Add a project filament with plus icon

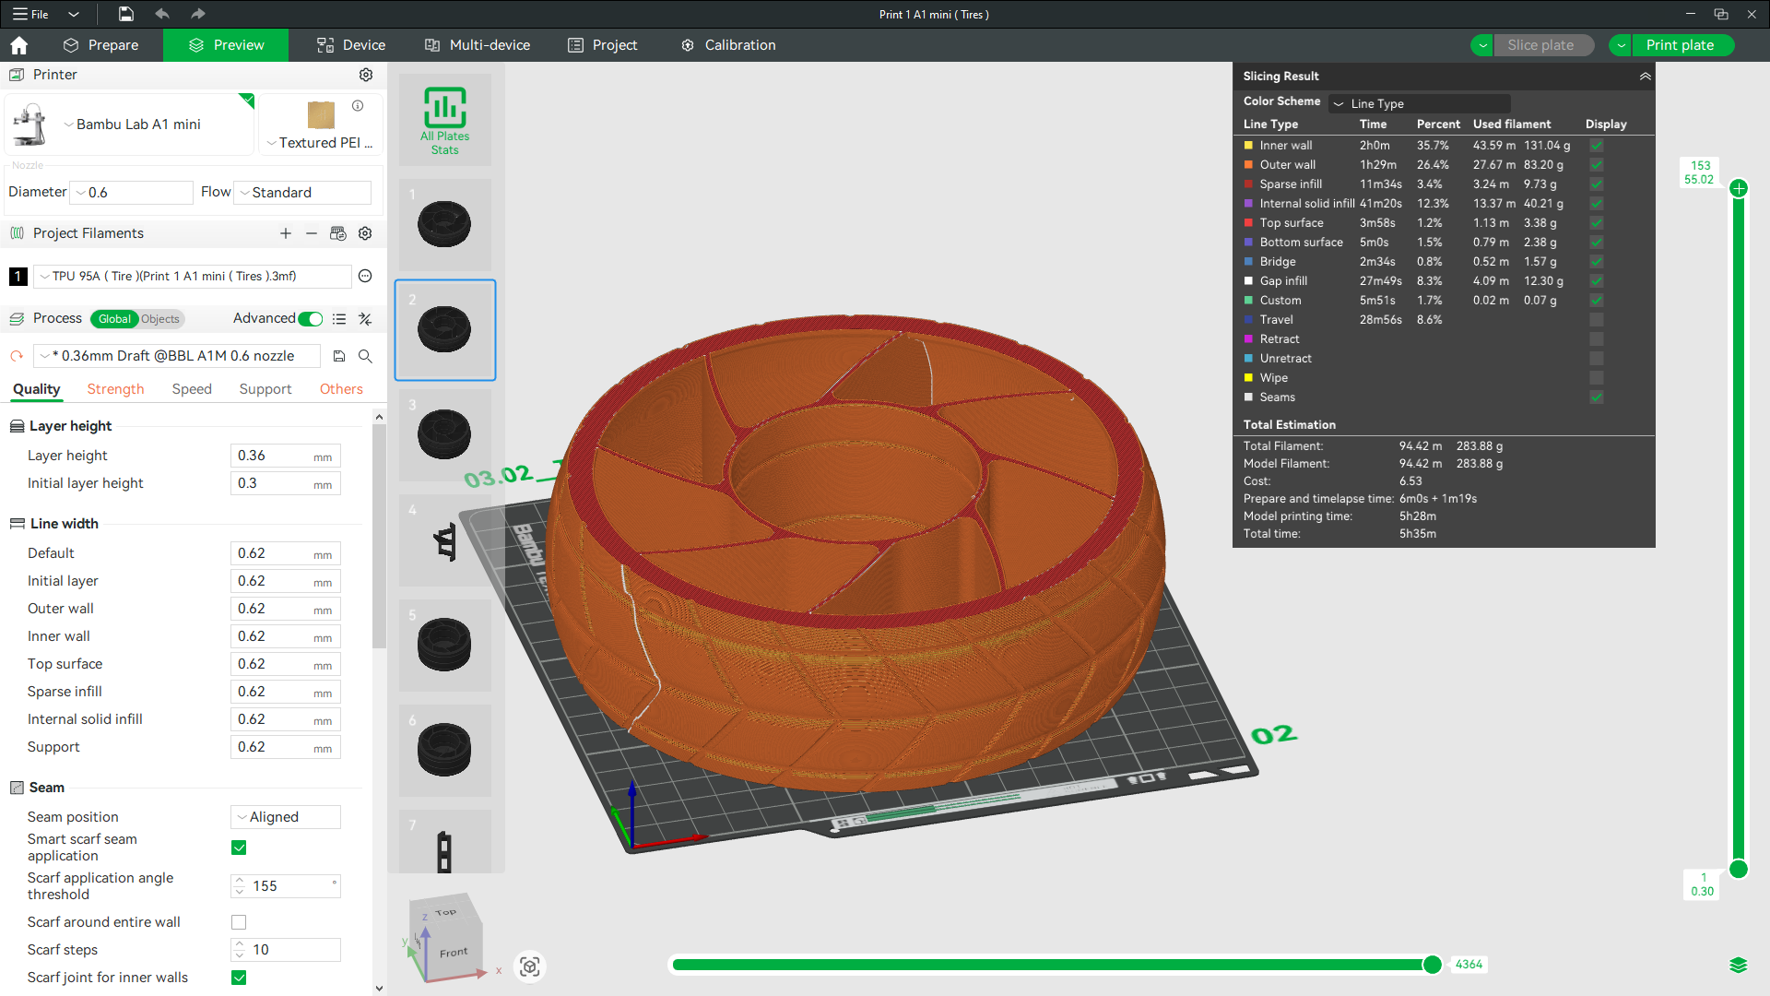pos(286,233)
